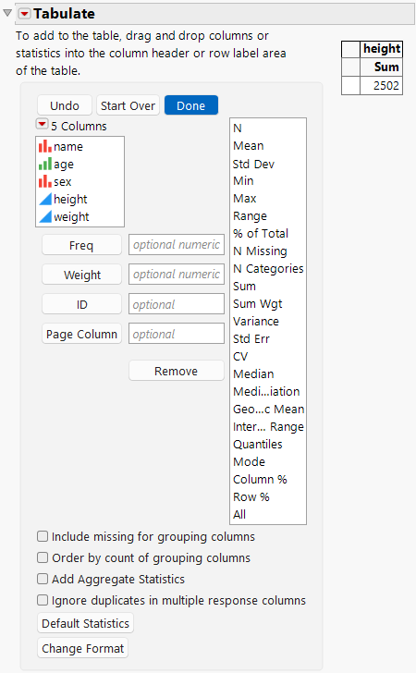Click the Start Over button
416x673 pixels.
[128, 105]
